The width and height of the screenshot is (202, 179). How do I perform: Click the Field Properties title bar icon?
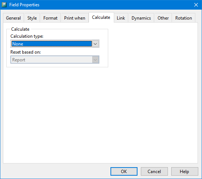[x=4, y=5]
